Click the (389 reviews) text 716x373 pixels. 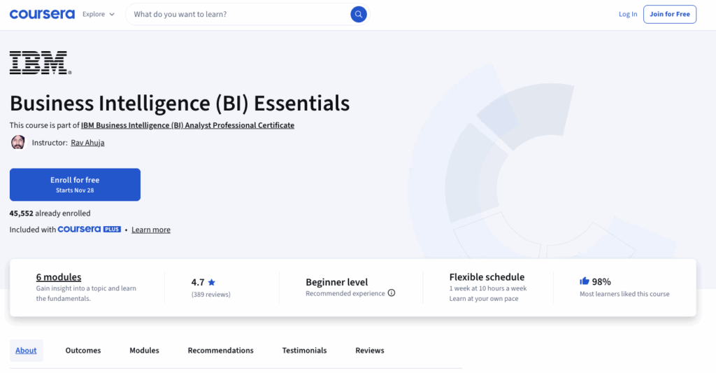point(211,295)
